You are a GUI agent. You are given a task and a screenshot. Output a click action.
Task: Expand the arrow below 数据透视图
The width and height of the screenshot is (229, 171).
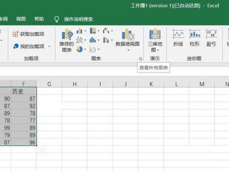pyautogui.click(x=128, y=50)
